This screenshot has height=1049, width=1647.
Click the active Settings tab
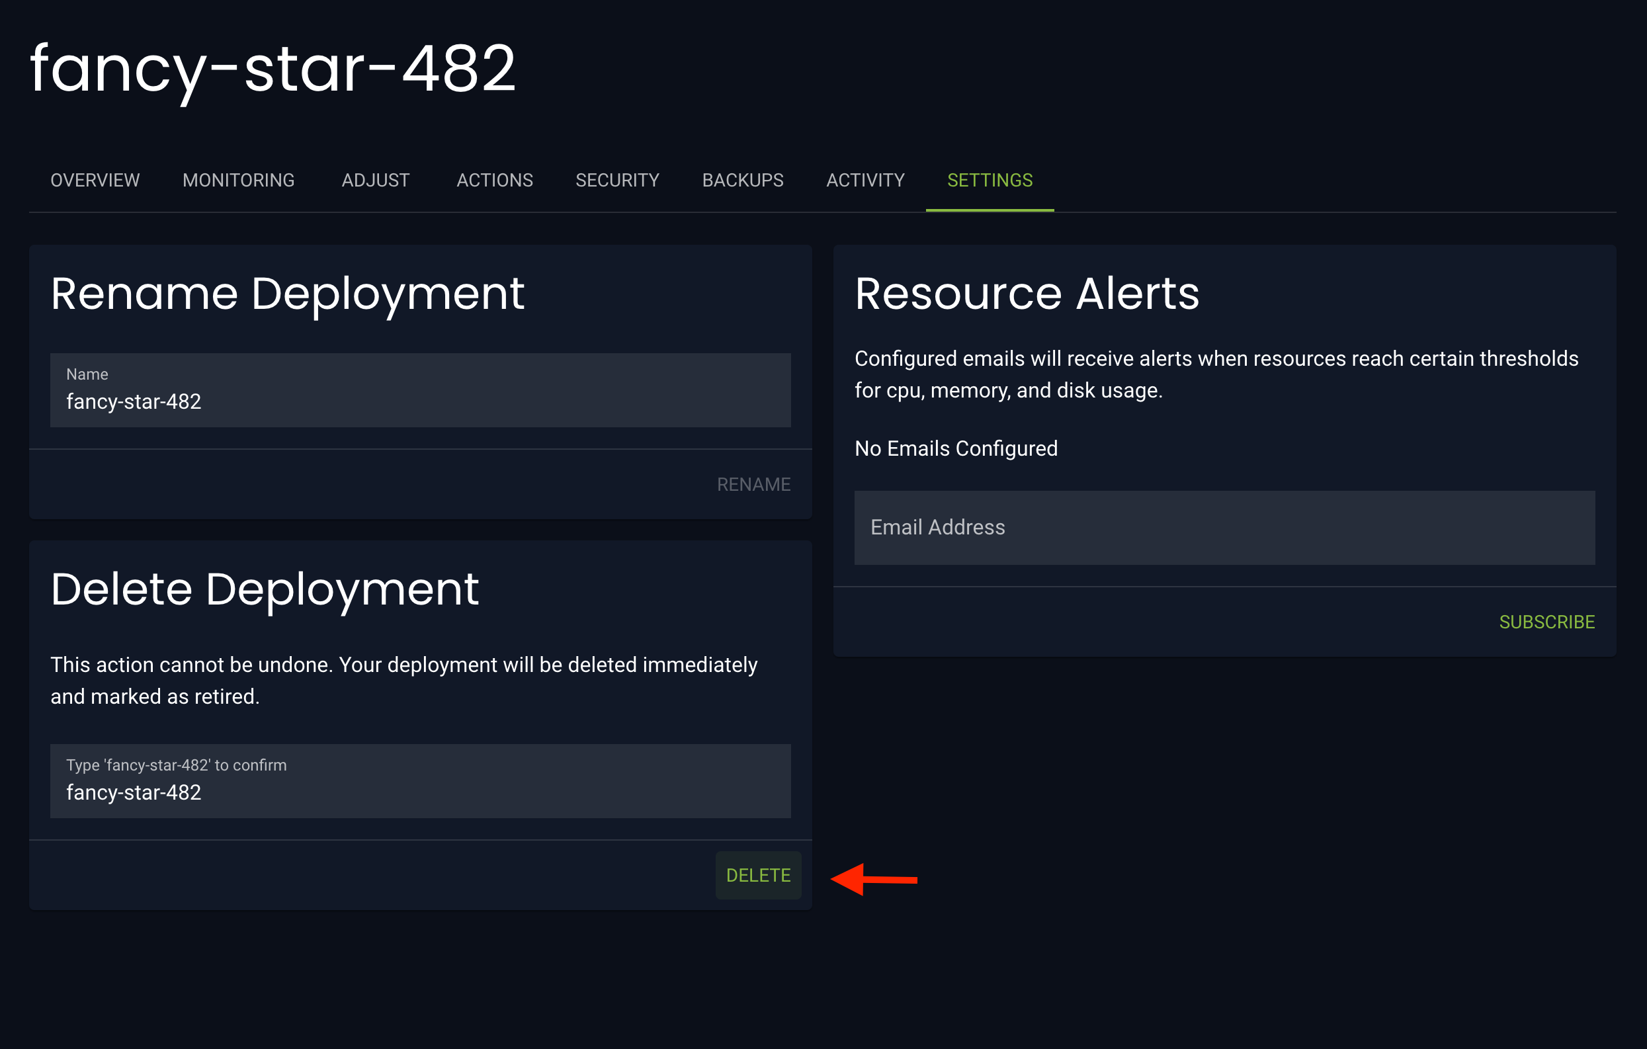[989, 181]
